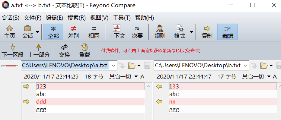Expand the Sessions (会话) toolbar dropdown arrow
This screenshot has height=120, width=281.
37,32
